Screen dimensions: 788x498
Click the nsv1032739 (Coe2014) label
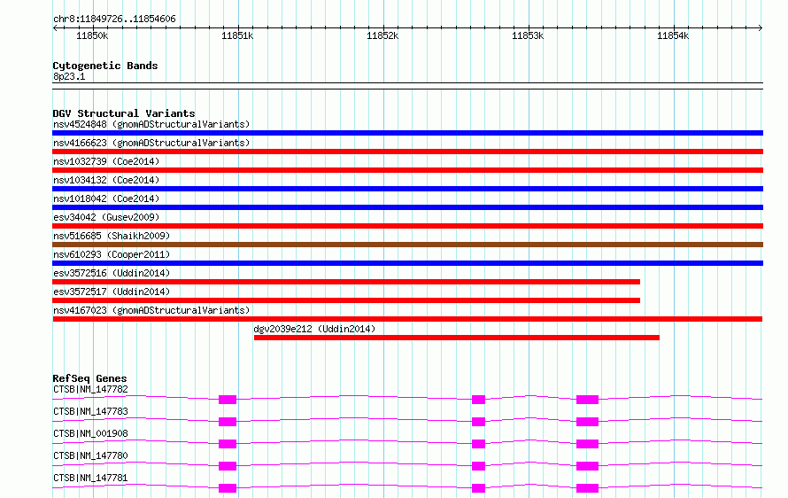click(x=106, y=161)
